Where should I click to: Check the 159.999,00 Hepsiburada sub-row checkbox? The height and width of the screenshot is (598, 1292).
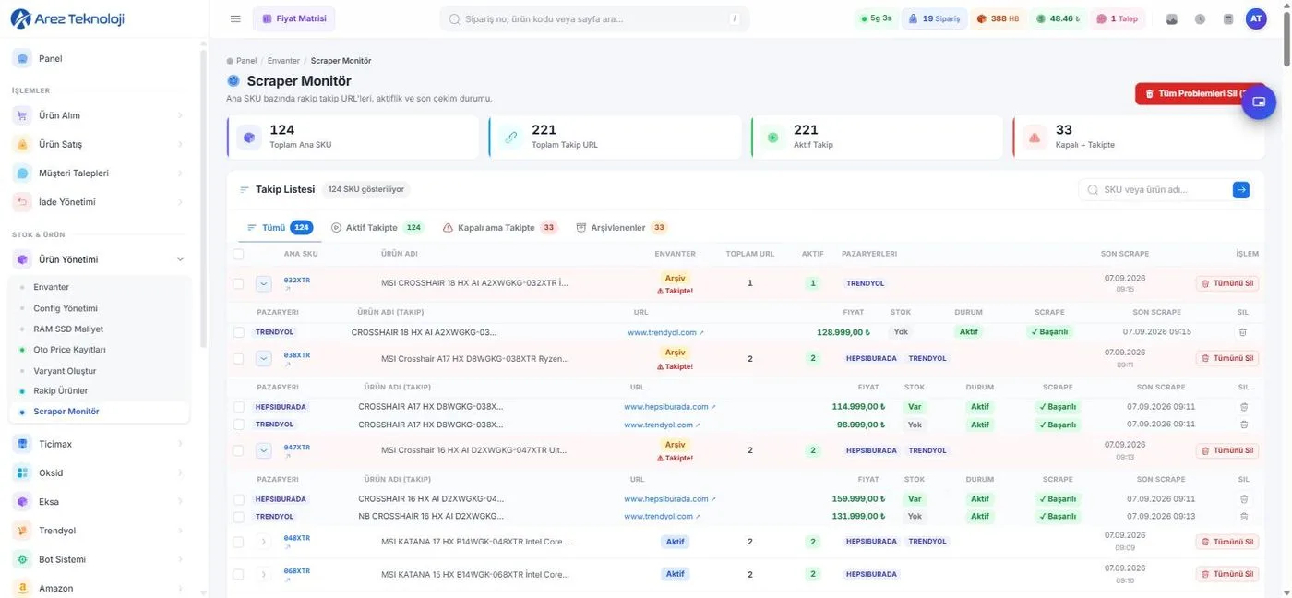(x=238, y=498)
